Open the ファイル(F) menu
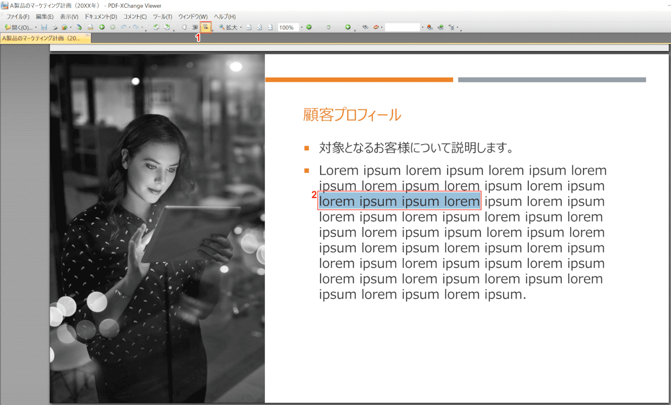This screenshot has width=671, height=405. pos(18,17)
